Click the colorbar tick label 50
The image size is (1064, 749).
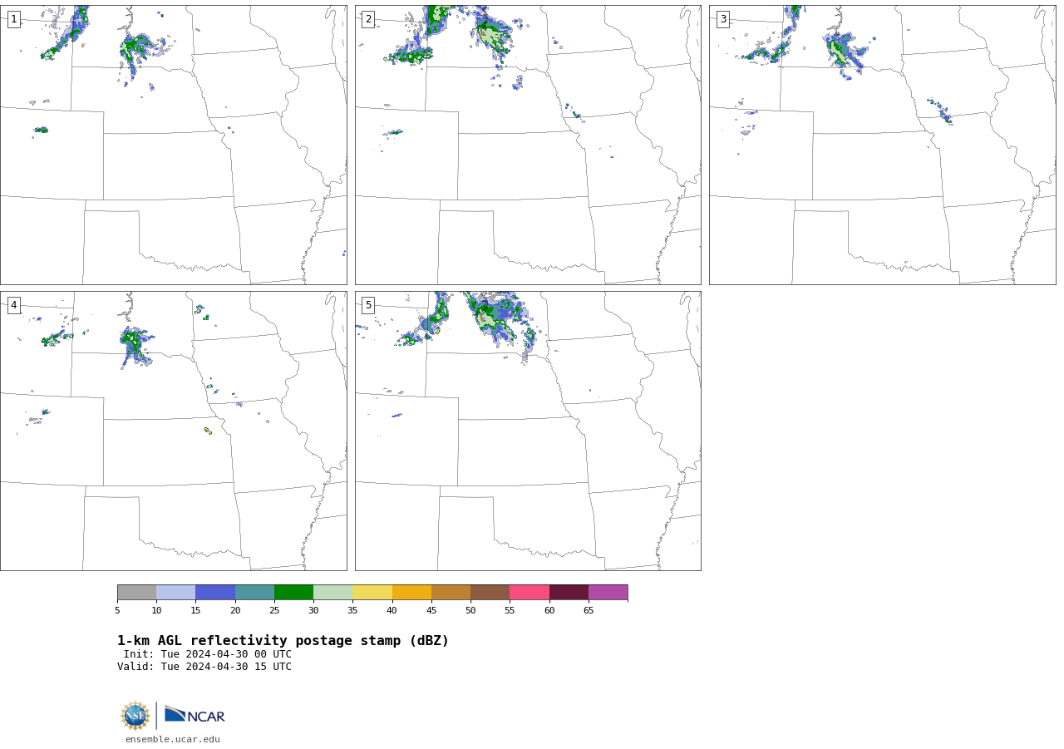pyautogui.click(x=470, y=611)
